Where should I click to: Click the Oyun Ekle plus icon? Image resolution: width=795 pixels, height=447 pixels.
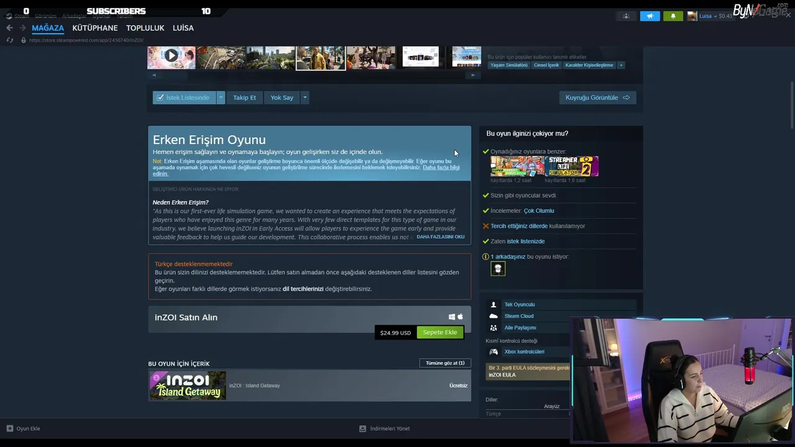pyautogui.click(x=9, y=428)
